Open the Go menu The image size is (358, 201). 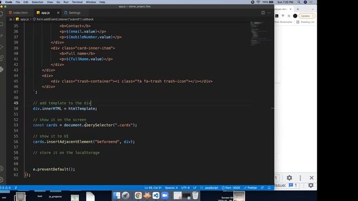click(58, 2)
